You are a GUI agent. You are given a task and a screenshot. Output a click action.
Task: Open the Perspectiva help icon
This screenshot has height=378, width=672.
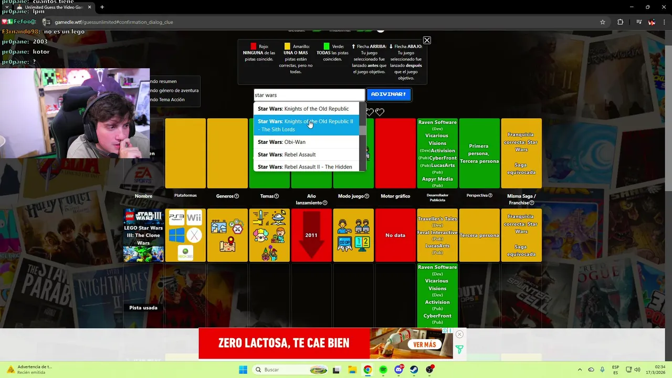pos(490,195)
